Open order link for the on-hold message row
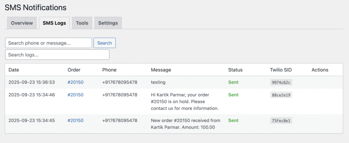This screenshot has height=143, width=349. tap(75, 95)
